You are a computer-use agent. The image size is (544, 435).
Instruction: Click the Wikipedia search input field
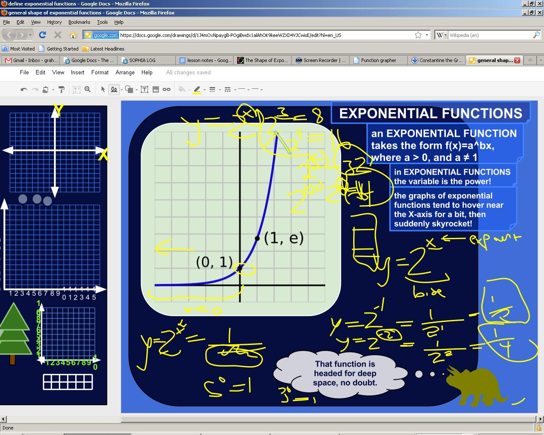[489, 35]
